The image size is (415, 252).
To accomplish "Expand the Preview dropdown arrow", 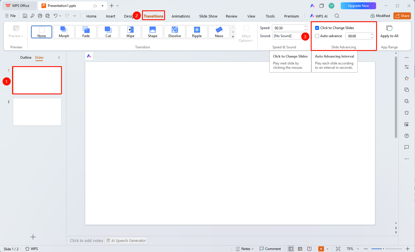I will tap(22, 36).
